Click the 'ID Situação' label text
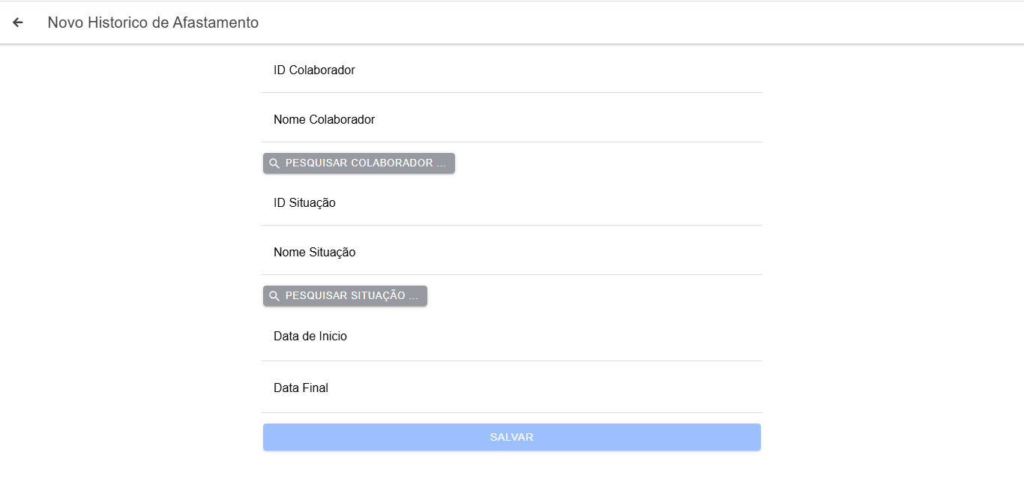This screenshot has height=479, width=1024. (304, 203)
